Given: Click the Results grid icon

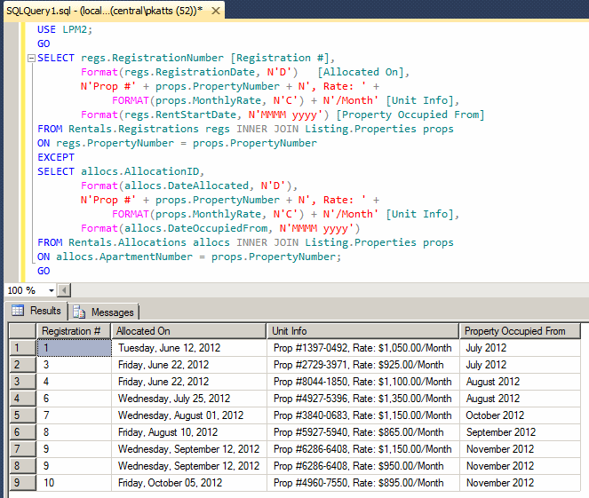Looking at the screenshot, I should (18, 311).
